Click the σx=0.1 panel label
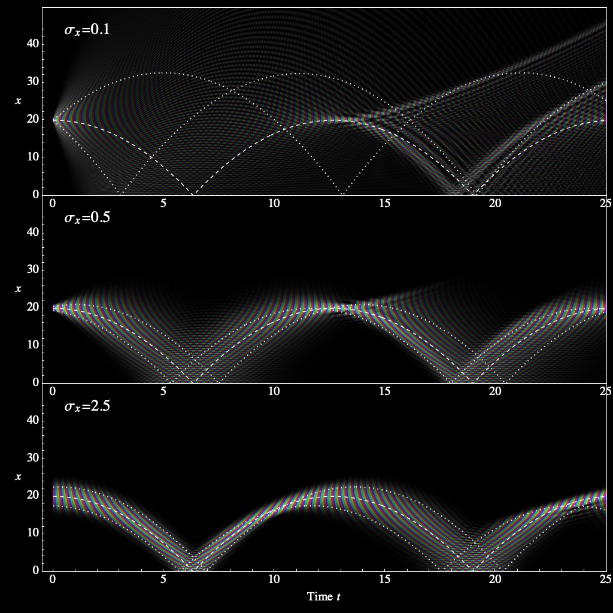The image size is (613, 613). [x=87, y=30]
